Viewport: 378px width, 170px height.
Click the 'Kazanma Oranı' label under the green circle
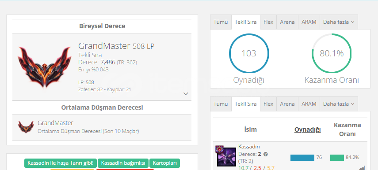tap(332, 80)
